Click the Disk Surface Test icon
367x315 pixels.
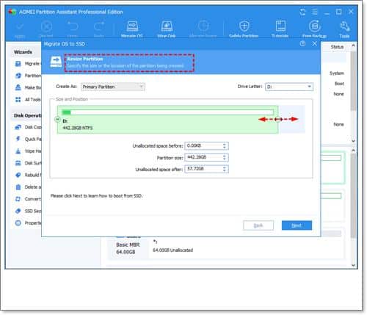point(18,163)
